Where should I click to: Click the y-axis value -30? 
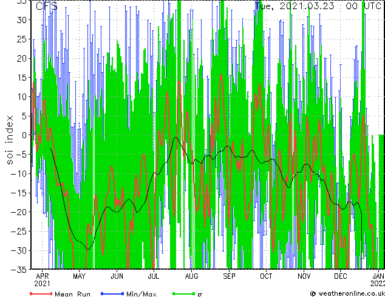click(19, 251)
